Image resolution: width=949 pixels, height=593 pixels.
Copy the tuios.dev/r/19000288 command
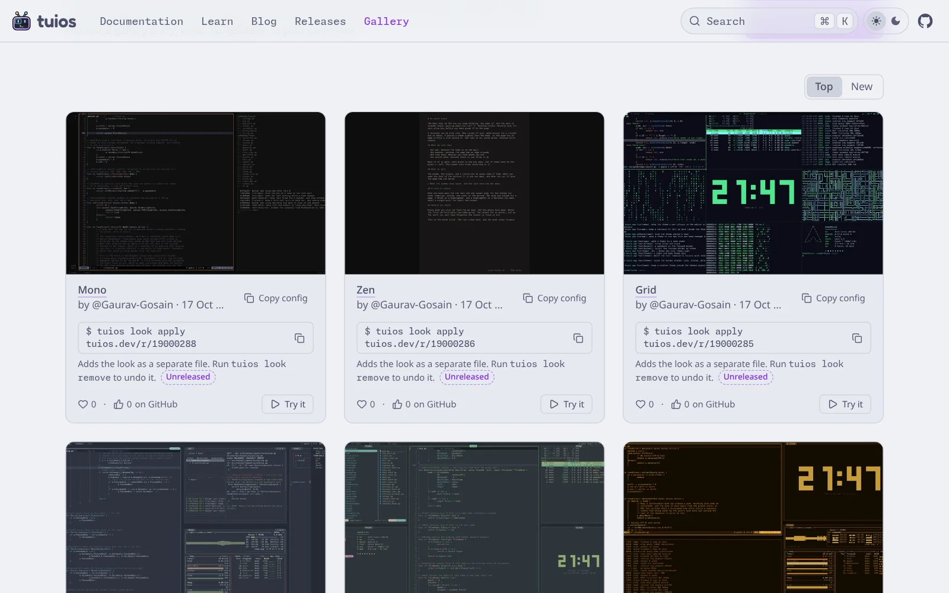point(300,338)
